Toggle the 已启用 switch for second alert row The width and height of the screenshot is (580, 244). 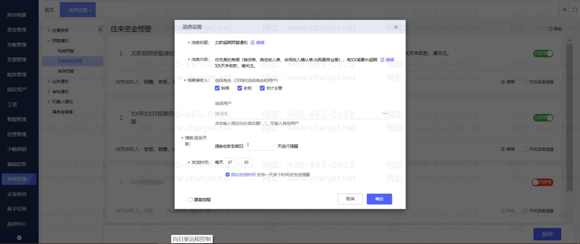pyautogui.click(x=543, y=118)
